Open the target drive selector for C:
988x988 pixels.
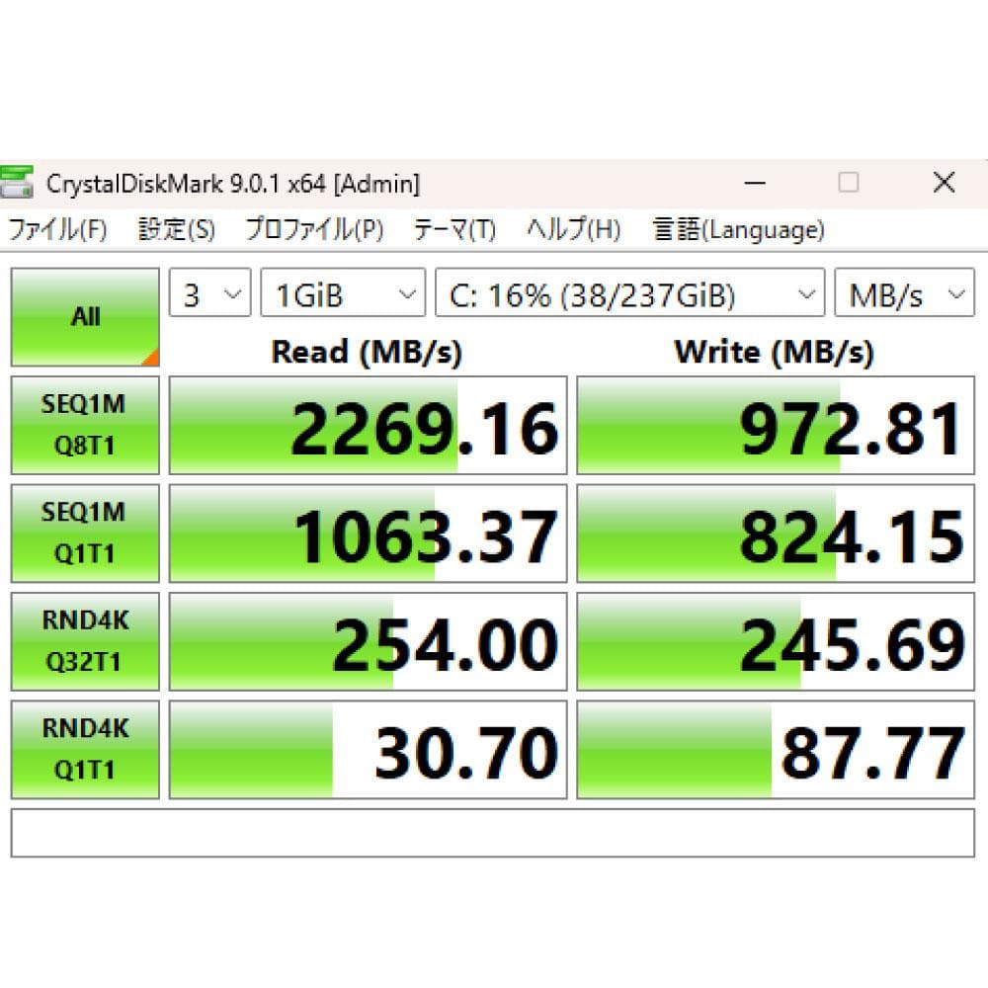point(629,292)
